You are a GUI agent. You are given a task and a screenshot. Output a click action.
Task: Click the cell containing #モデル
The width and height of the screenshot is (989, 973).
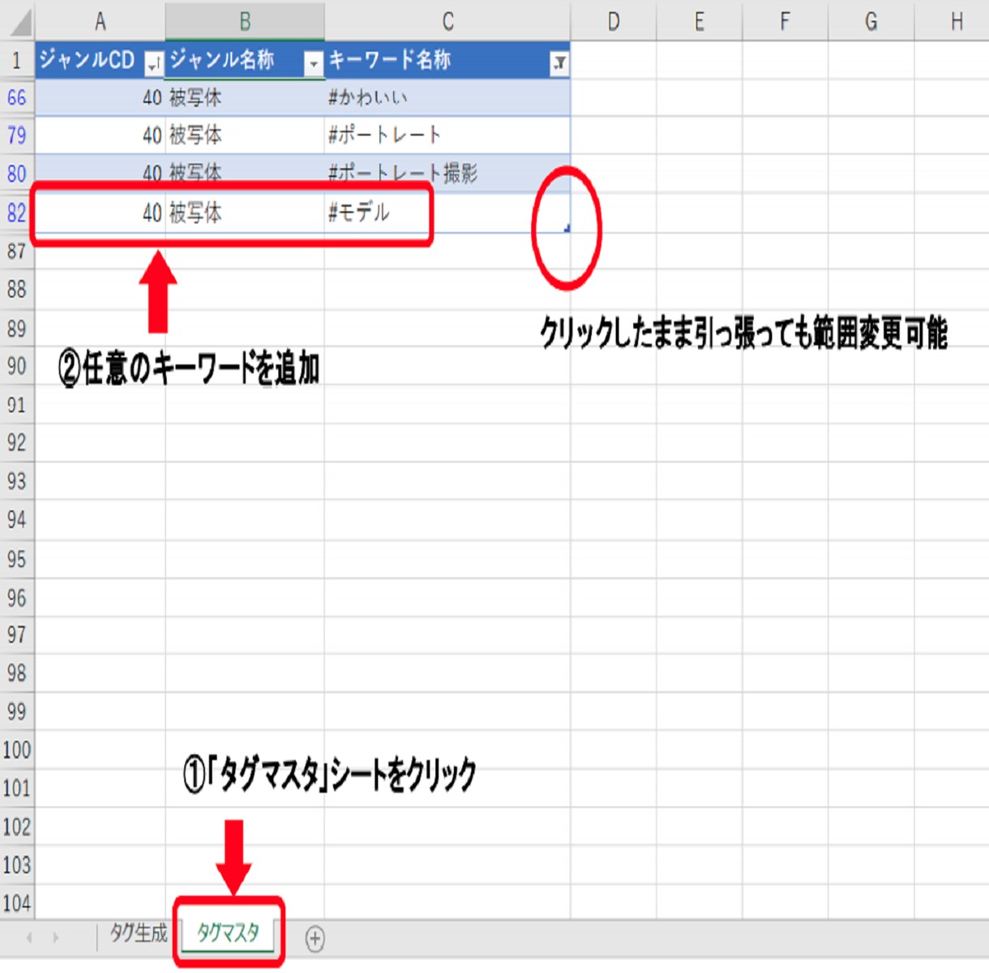coord(447,212)
